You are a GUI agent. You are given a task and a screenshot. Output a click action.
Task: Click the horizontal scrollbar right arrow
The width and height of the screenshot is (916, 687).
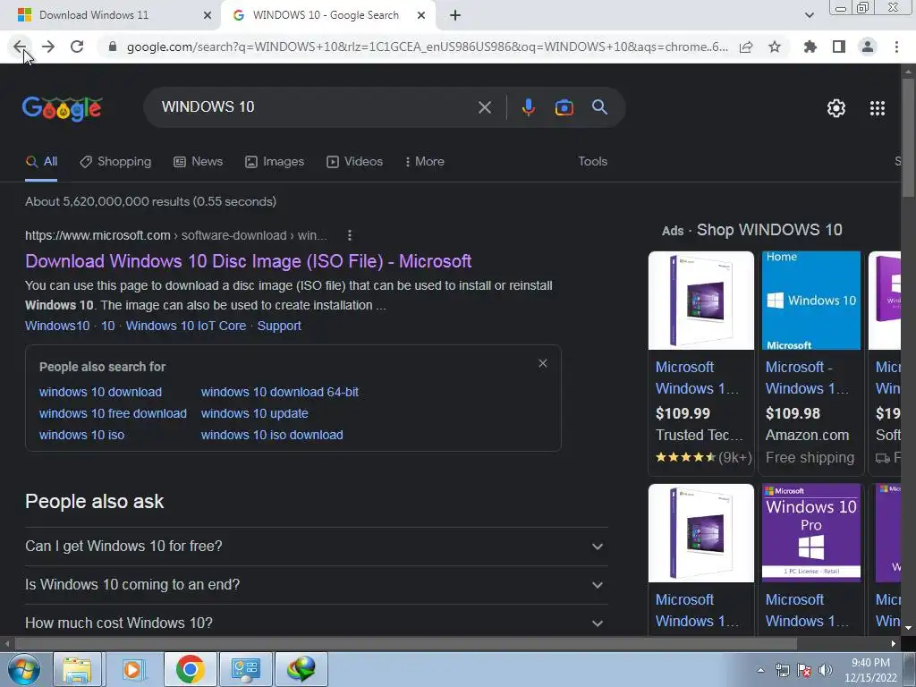tap(894, 644)
